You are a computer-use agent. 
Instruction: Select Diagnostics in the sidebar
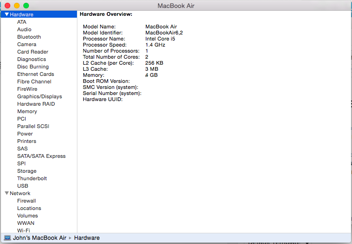click(32, 59)
